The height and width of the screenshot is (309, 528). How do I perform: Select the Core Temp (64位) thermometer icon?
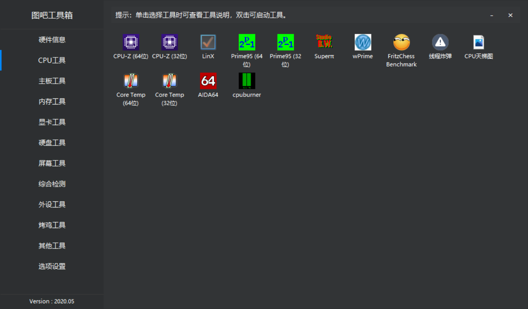(x=131, y=81)
